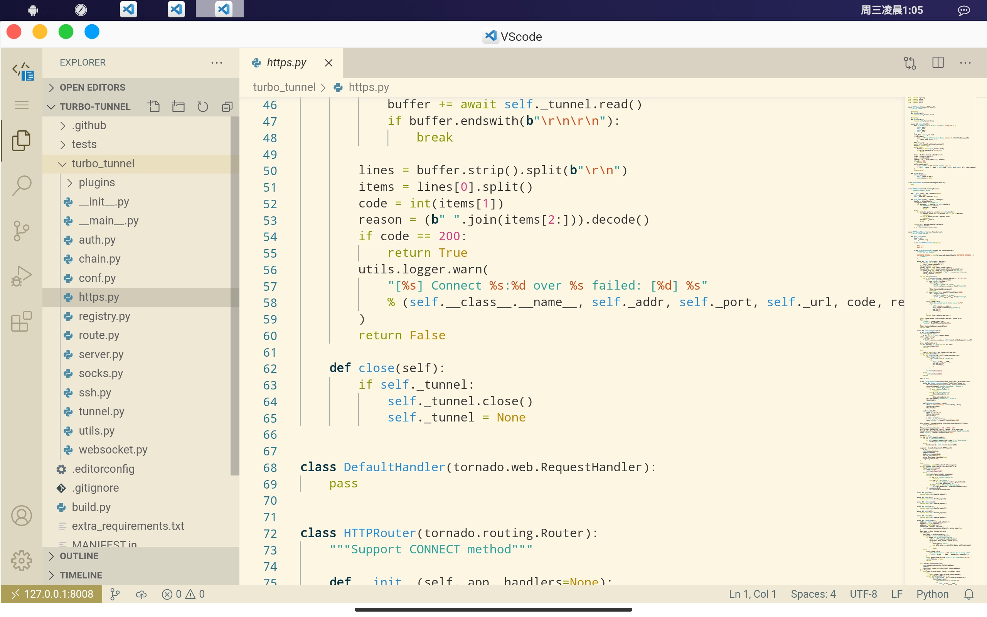Expand the TIMELINE section
This screenshot has height=617, width=987.
coord(141,575)
